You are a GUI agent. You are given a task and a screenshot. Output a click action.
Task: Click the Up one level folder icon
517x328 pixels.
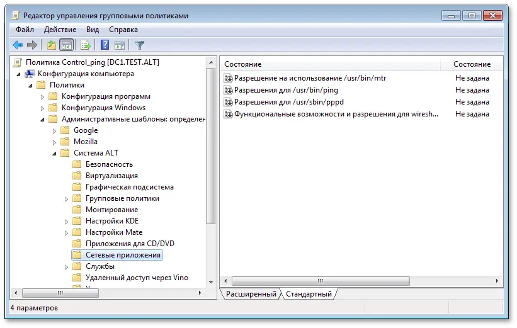51,45
